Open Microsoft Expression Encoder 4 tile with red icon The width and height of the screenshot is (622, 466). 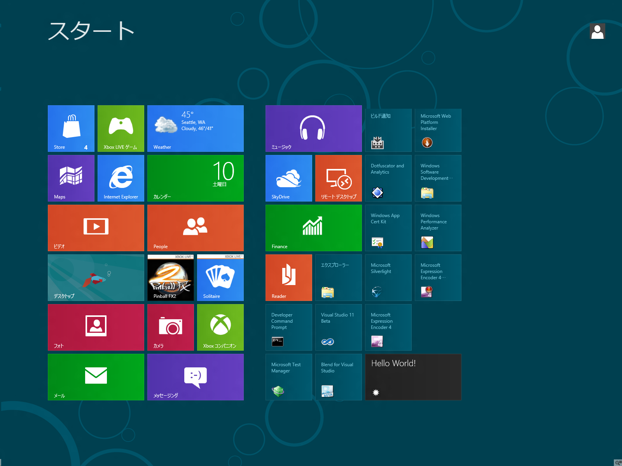click(x=438, y=278)
